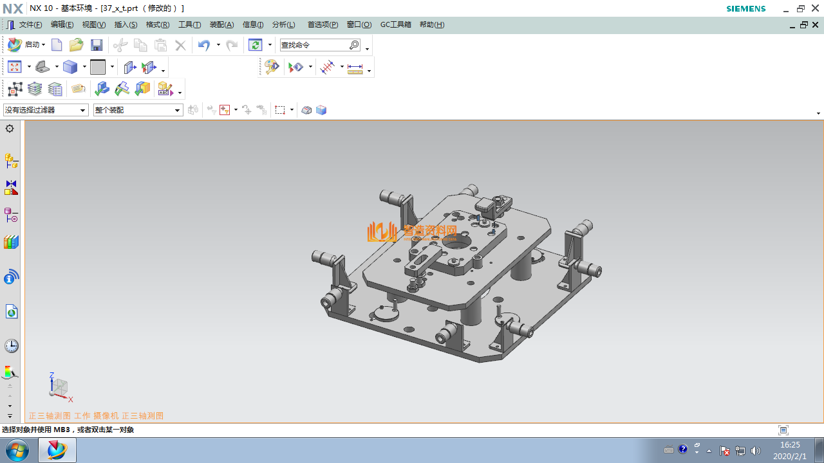Open the Constraint Navigator sidebar icon
Image resolution: width=824 pixels, height=463 pixels.
coord(11,188)
